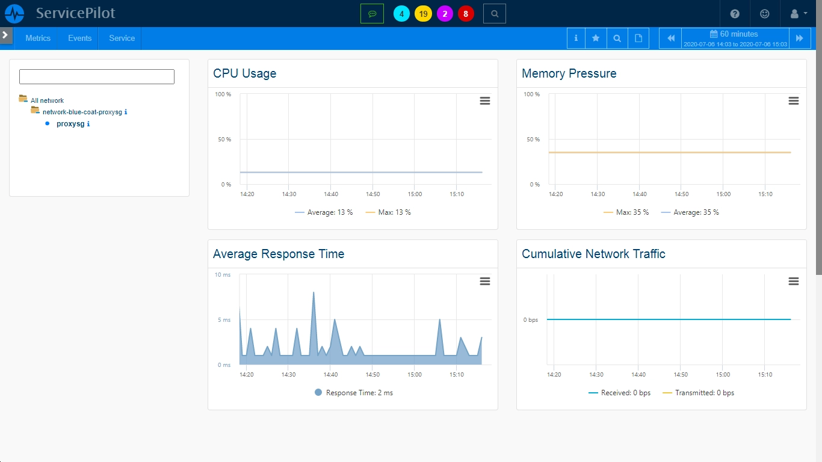
Task: Click the info icon in blue toolbar
Action: click(x=576, y=38)
